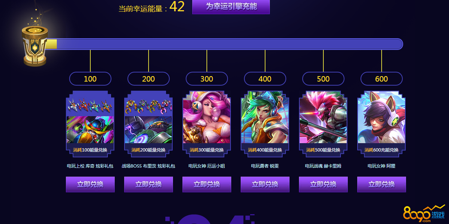Redeem the 500 energy 赫卡里姆 reward

323,184
